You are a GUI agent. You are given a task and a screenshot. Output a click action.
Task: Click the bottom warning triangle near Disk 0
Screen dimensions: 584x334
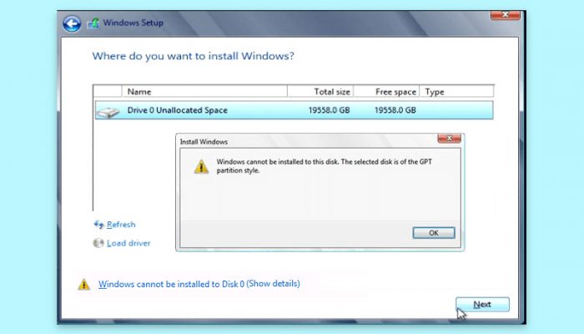coord(83,285)
